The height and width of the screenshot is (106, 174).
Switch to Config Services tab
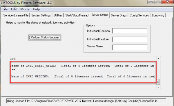[x=139, y=15]
